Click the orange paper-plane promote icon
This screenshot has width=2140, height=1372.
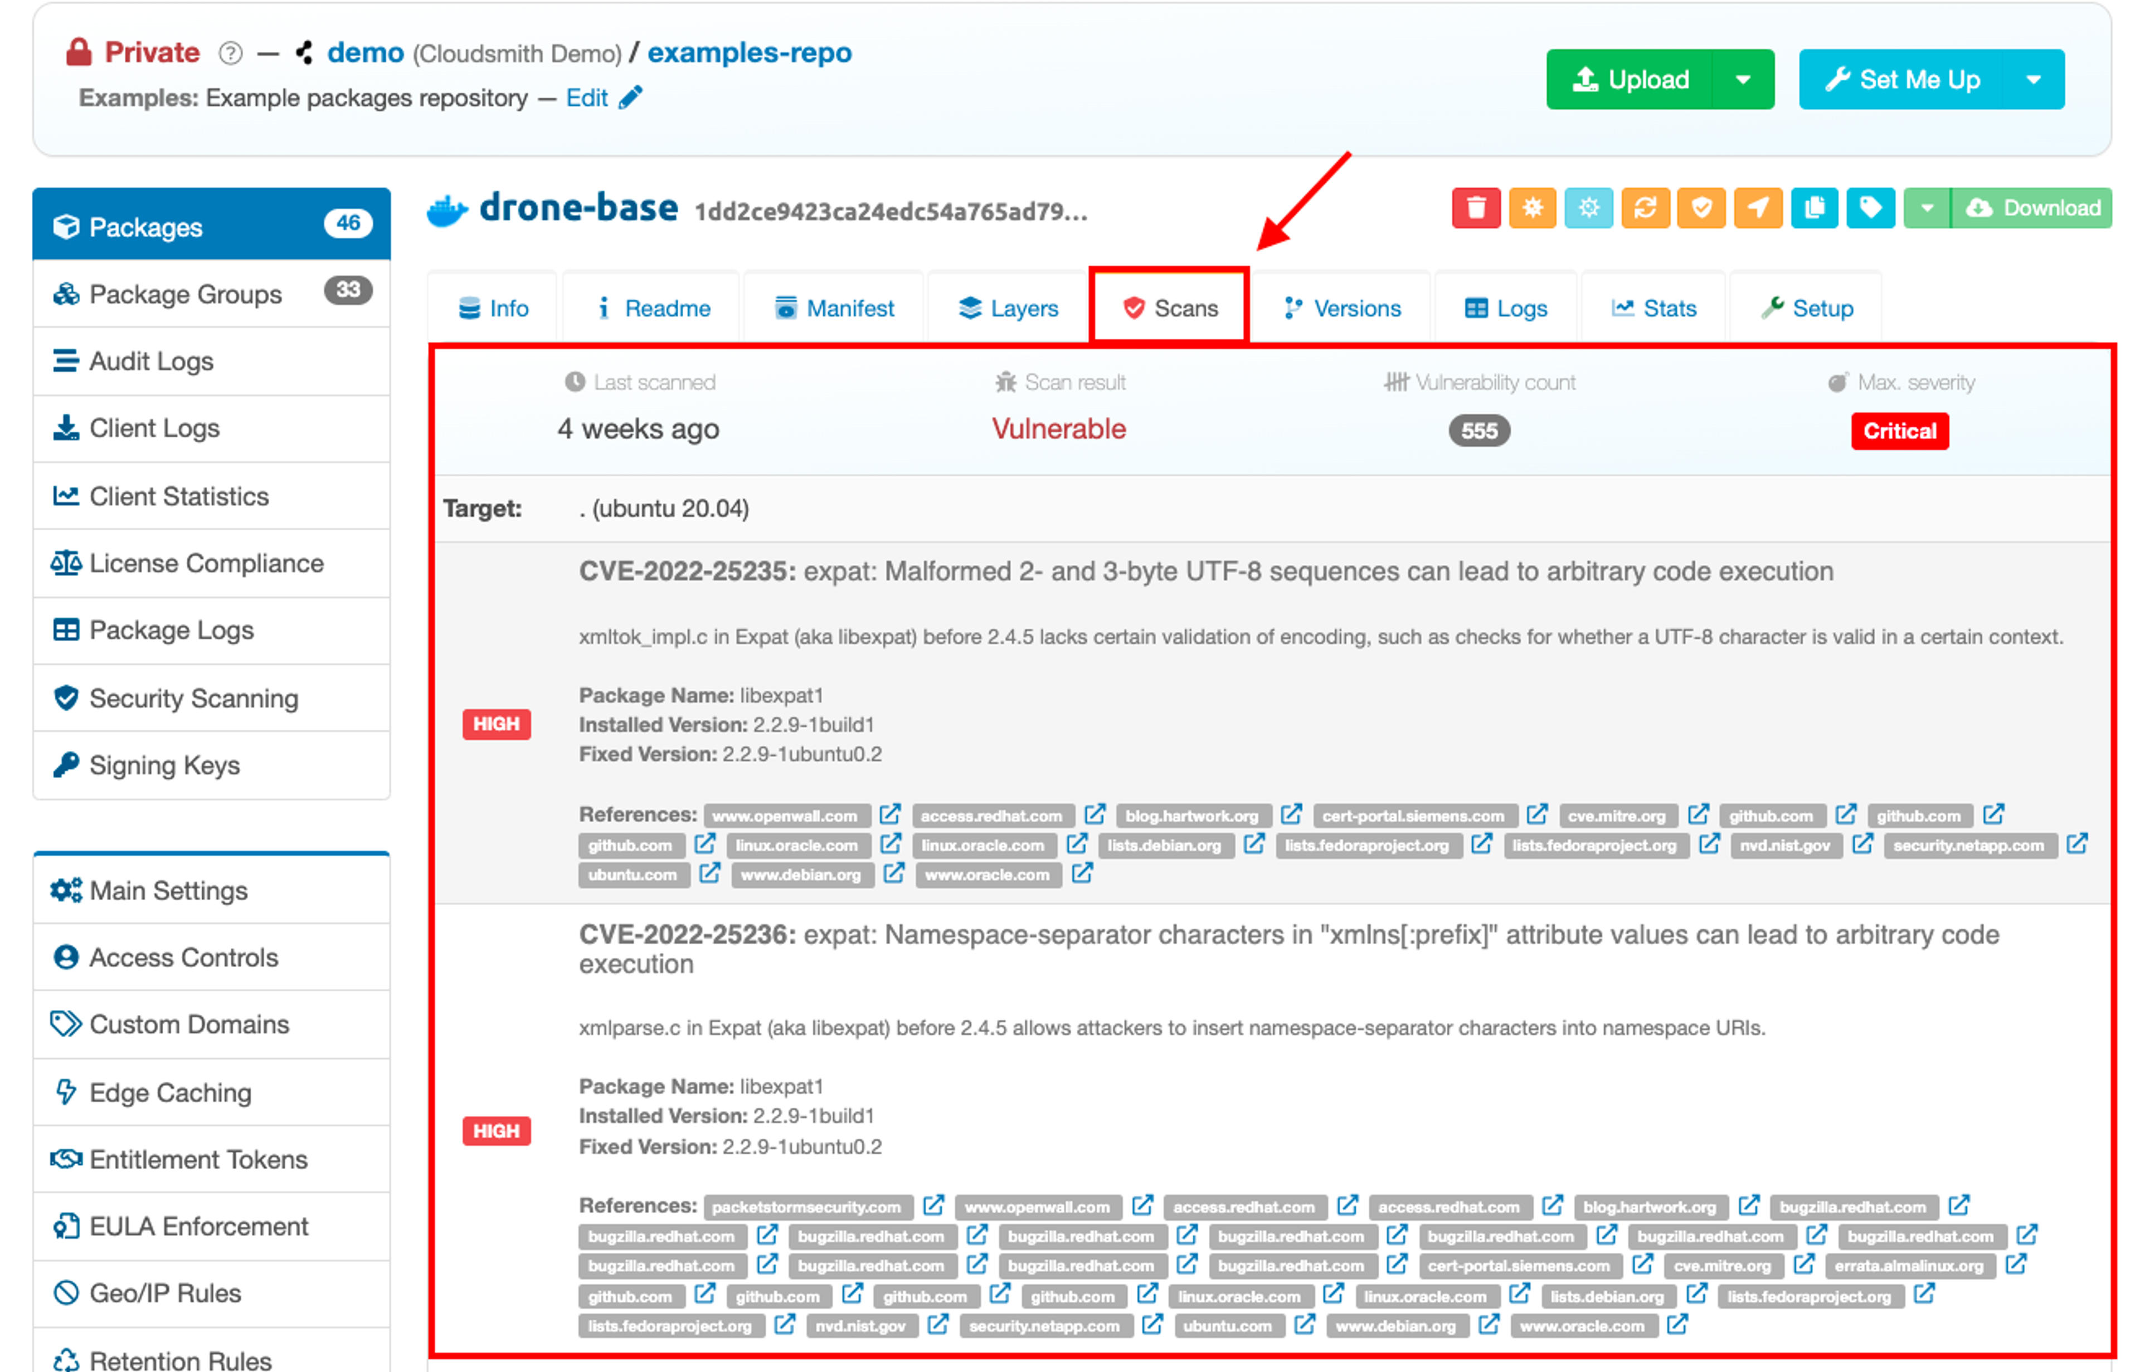point(1757,208)
